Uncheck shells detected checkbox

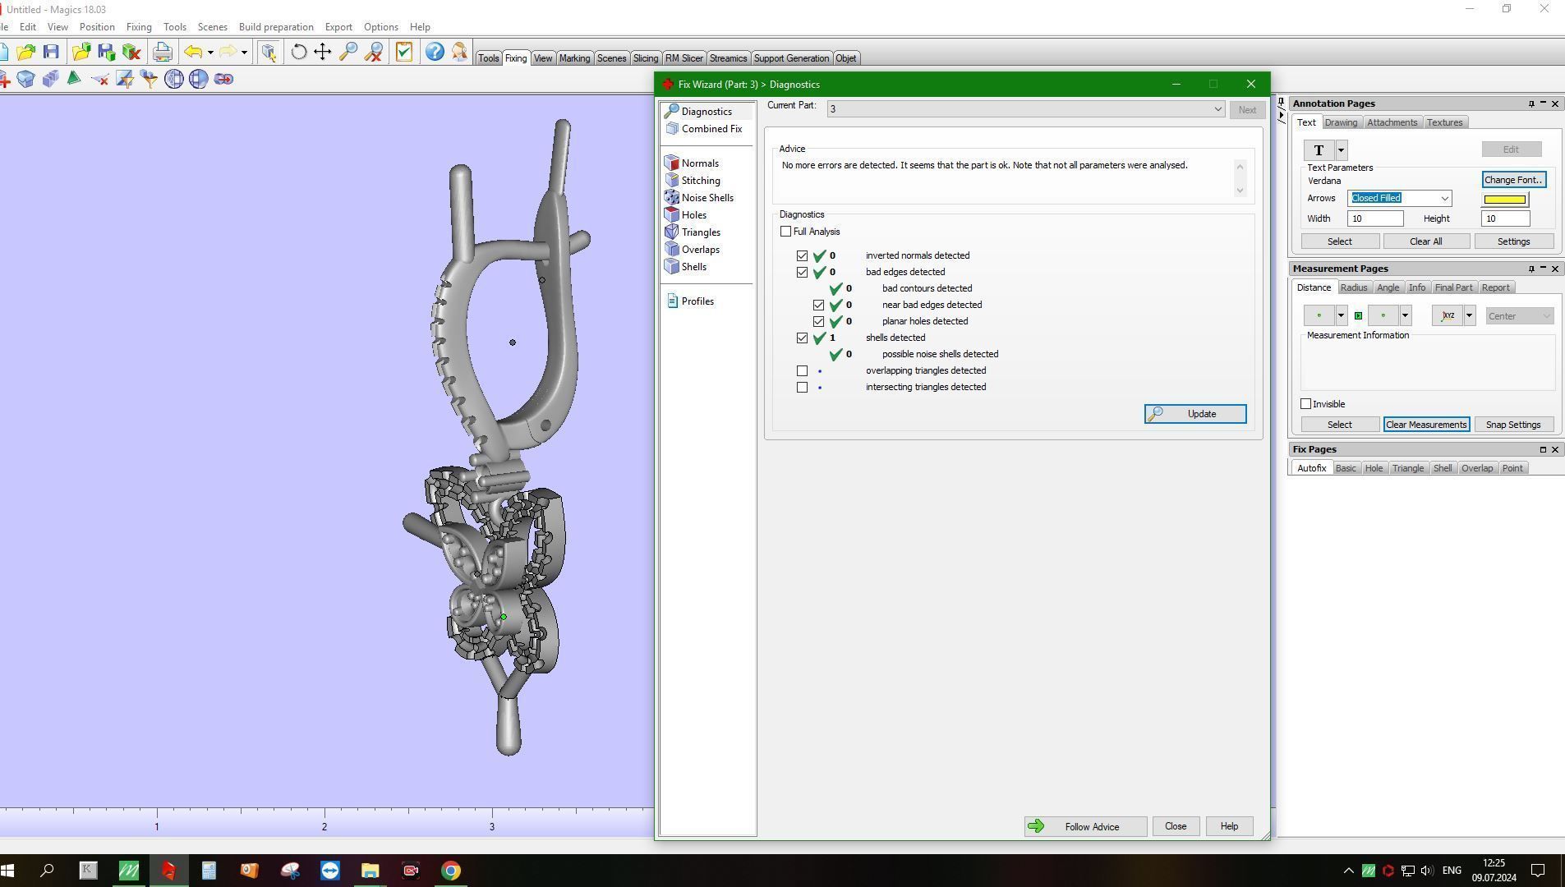[x=803, y=338]
